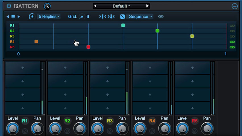Click the link icon next to Sequence

[x=161, y=17]
